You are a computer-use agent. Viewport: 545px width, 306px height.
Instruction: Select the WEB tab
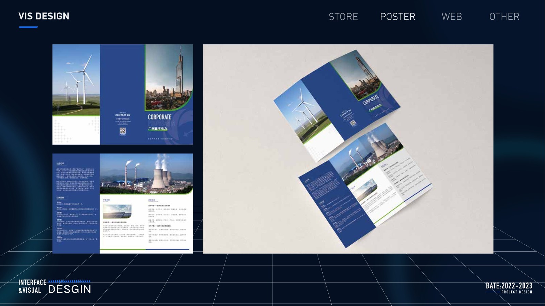tap(452, 17)
